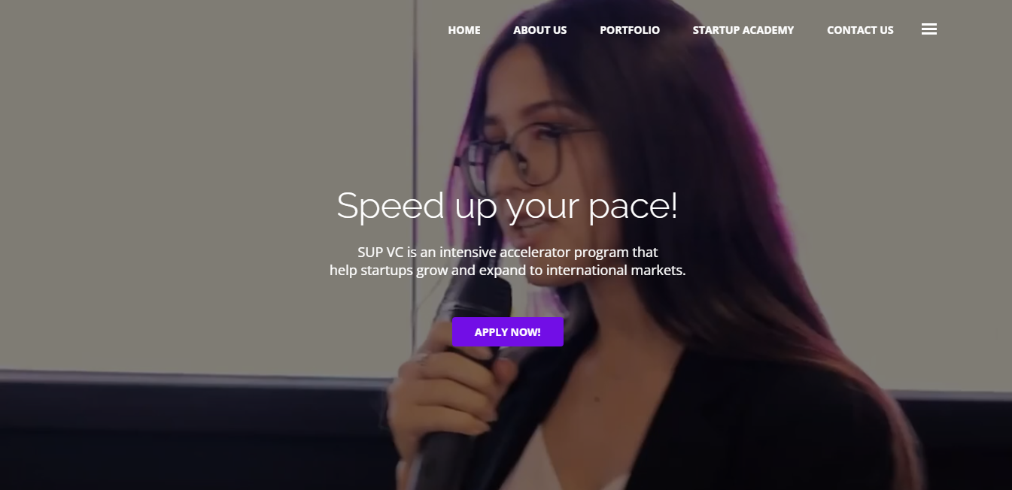Open the hamburger menu icon

[928, 29]
